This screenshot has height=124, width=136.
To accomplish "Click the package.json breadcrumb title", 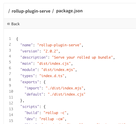I will tap(69, 11).
